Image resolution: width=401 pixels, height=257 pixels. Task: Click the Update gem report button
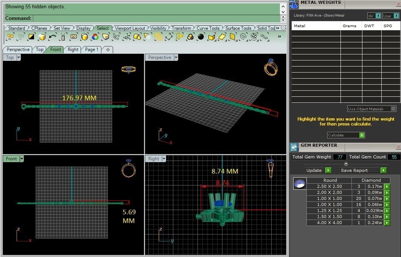pyautogui.click(x=319, y=170)
